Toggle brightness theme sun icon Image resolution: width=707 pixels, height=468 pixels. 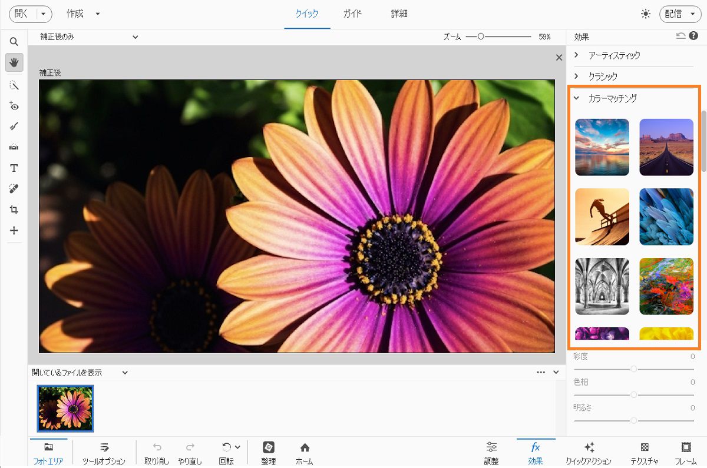(x=646, y=14)
